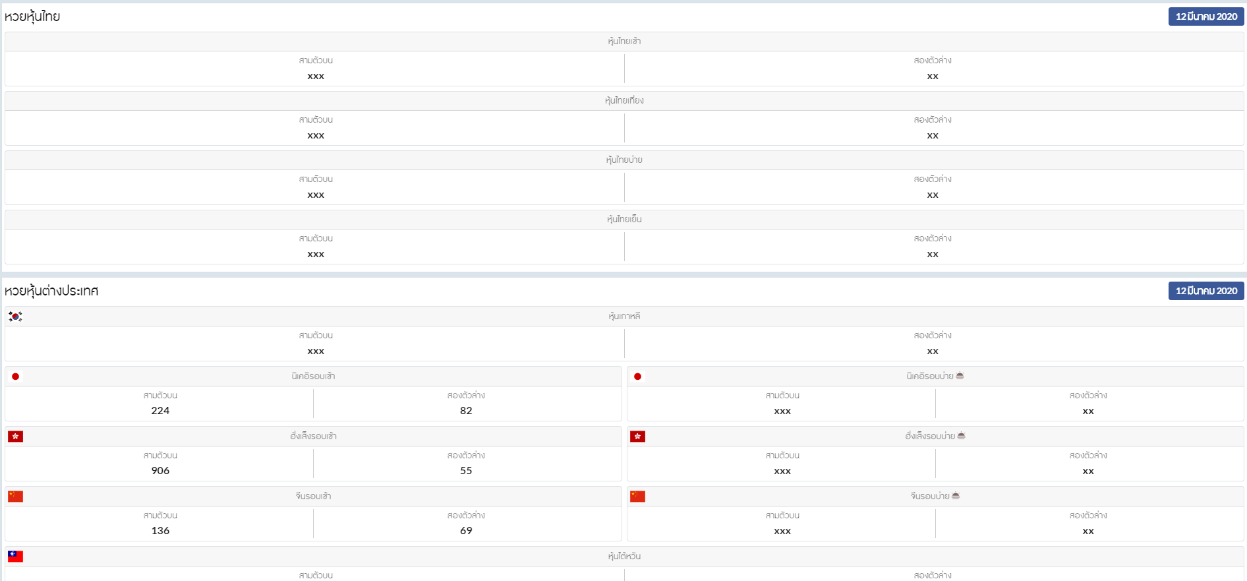Click sunset icon next to นิเคอิรอบบ่าย
The height and width of the screenshot is (581, 1247).
(x=960, y=376)
